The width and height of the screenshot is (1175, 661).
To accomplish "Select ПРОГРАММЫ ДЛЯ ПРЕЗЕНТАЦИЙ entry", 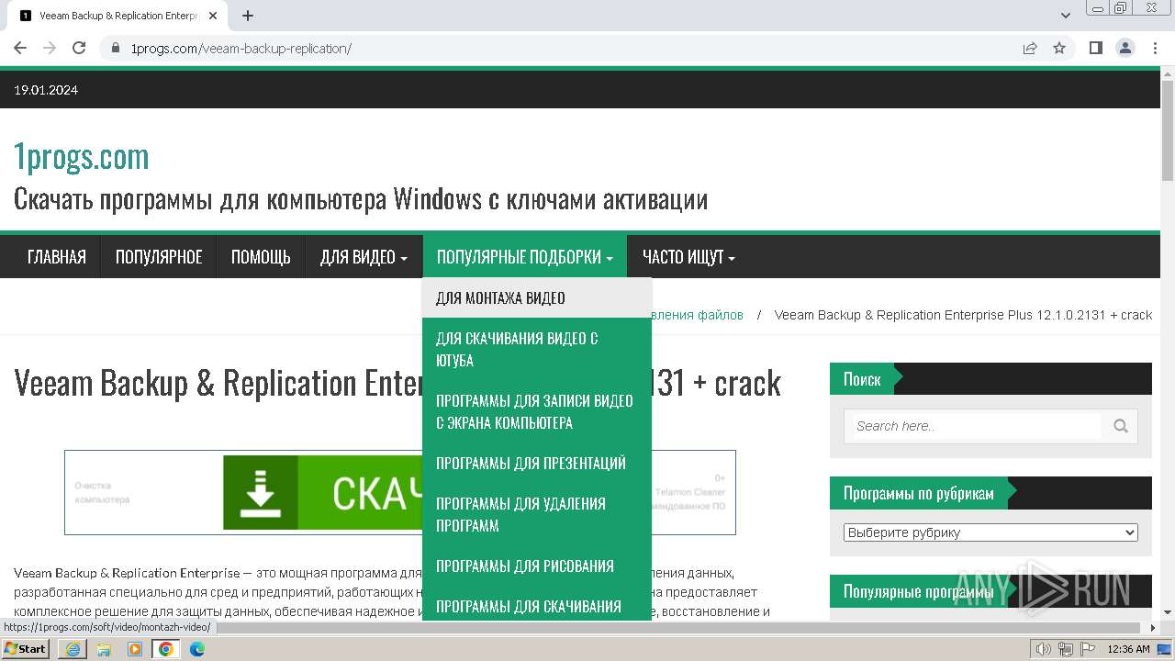I will coord(537,464).
